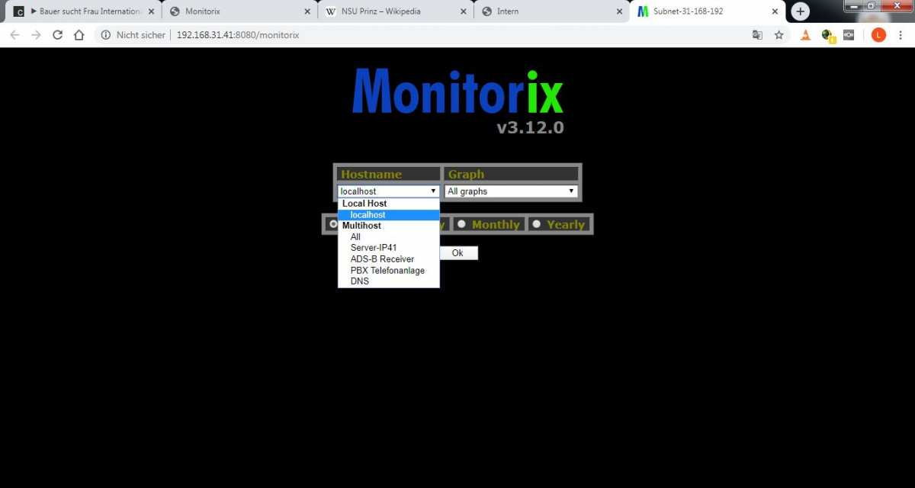Image resolution: width=915 pixels, height=488 pixels.
Task: Click the Monitorix logo
Action: [457, 91]
